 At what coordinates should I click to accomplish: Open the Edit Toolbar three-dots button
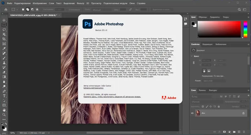click(4, 120)
